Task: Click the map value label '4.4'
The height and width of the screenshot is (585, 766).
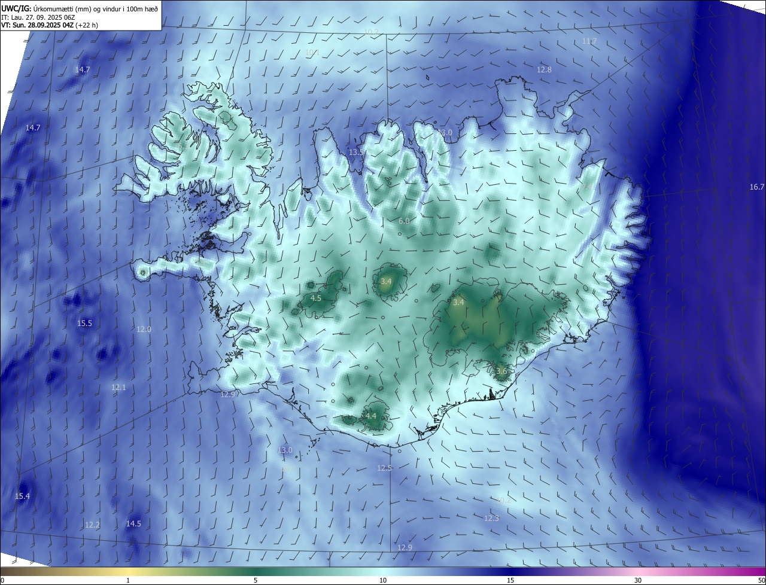Action: (x=370, y=416)
